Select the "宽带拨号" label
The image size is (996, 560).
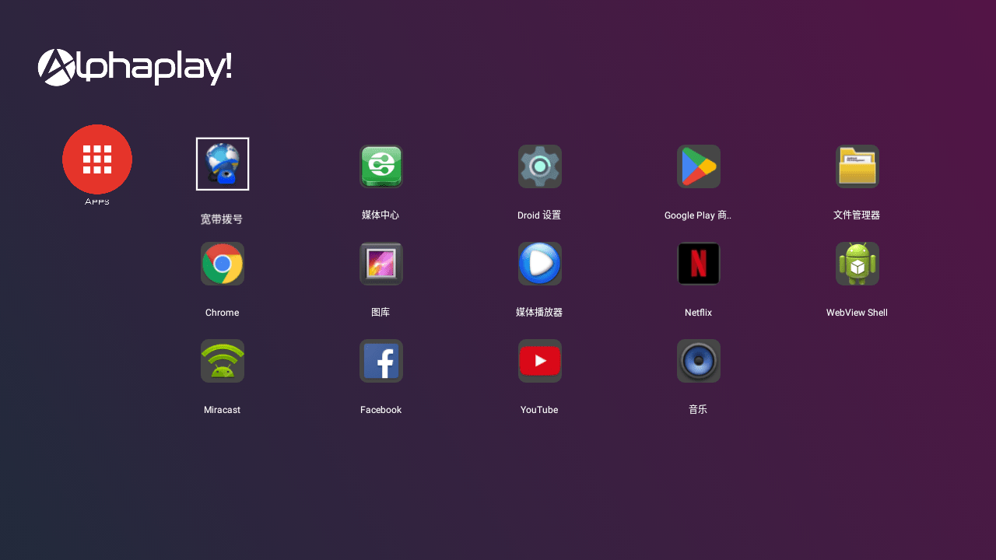pos(222,219)
